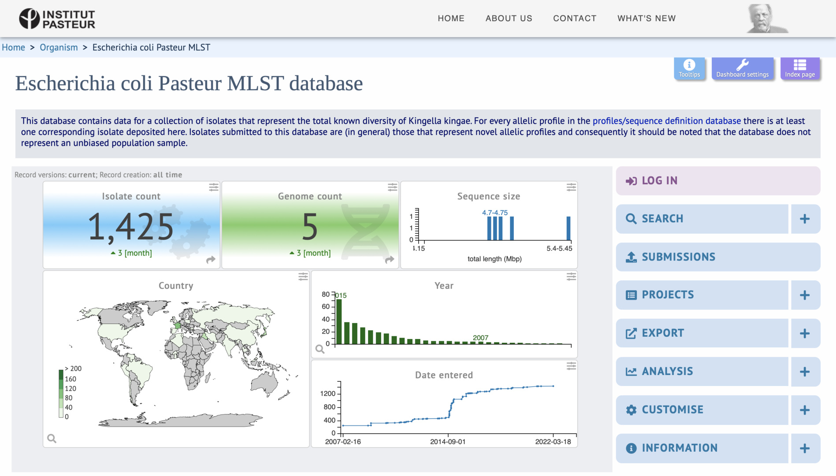
Task: Click magnifier icon on Year chart
Action: (320, 349)
